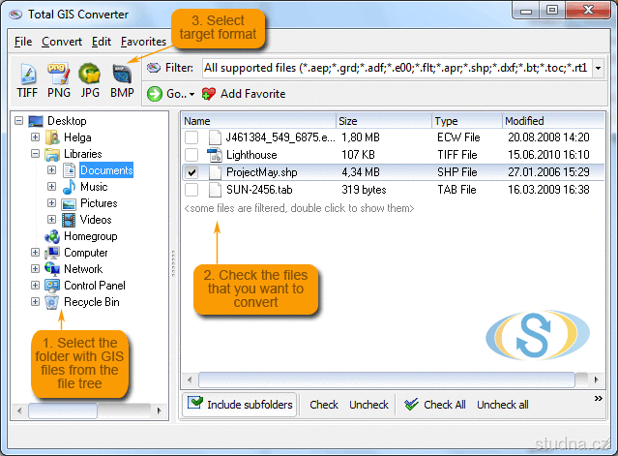Toggle Include subfolders option
The width and height of the screenshot is (618, 456).
240,405
